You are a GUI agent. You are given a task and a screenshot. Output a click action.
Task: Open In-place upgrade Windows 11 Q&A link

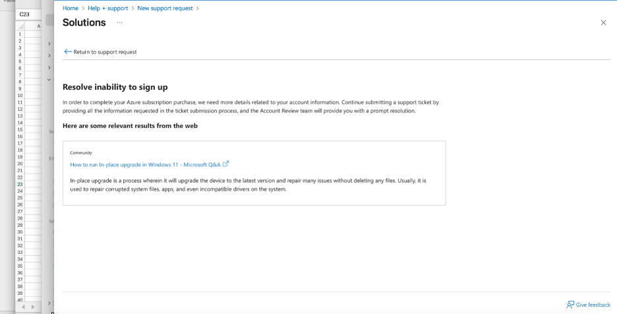[x=145, y=165]
